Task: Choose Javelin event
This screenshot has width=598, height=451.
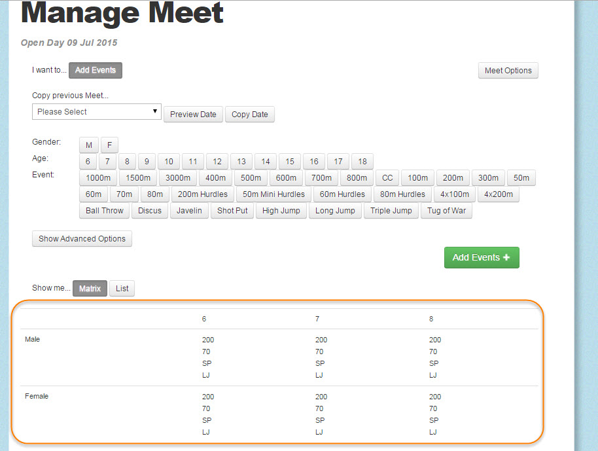Action: [189, 211]
